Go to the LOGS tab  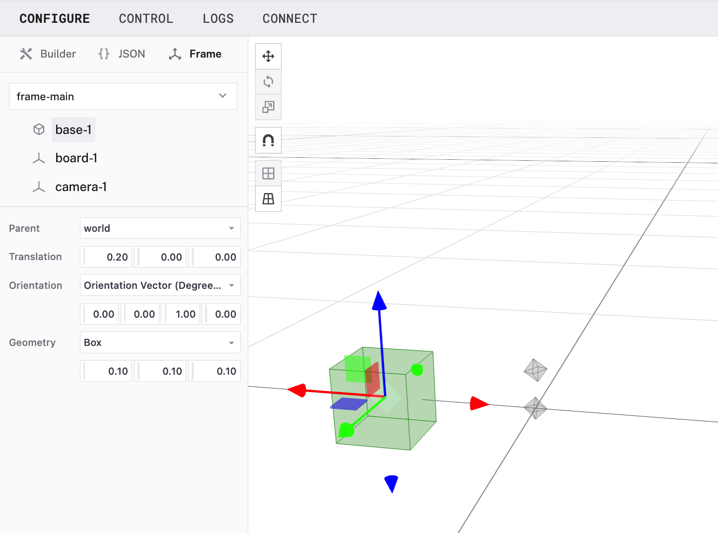tap(218, 18)
